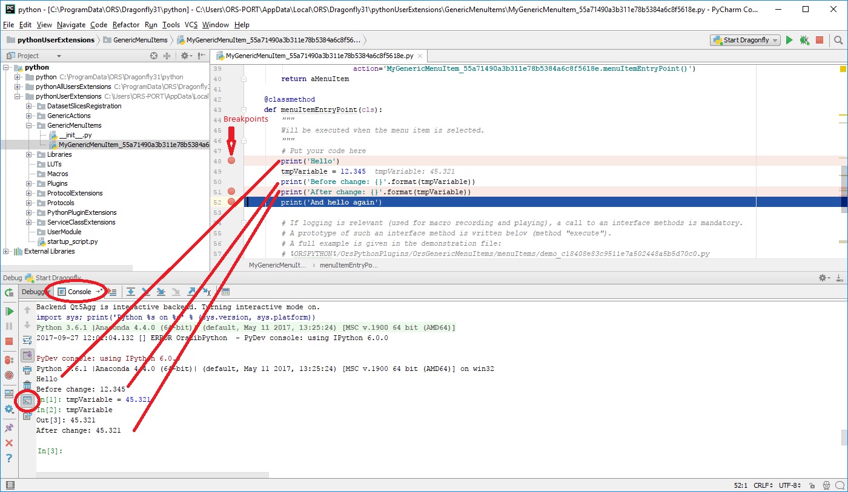Viewport: 848px width, 492px height.
Task: Switch to the Debugger tab
Action: pos(35,292)
